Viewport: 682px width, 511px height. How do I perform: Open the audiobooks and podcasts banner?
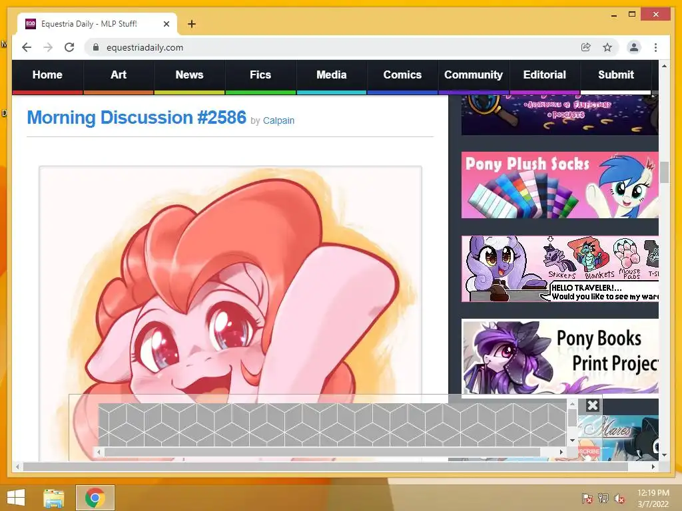coord(559,114)
